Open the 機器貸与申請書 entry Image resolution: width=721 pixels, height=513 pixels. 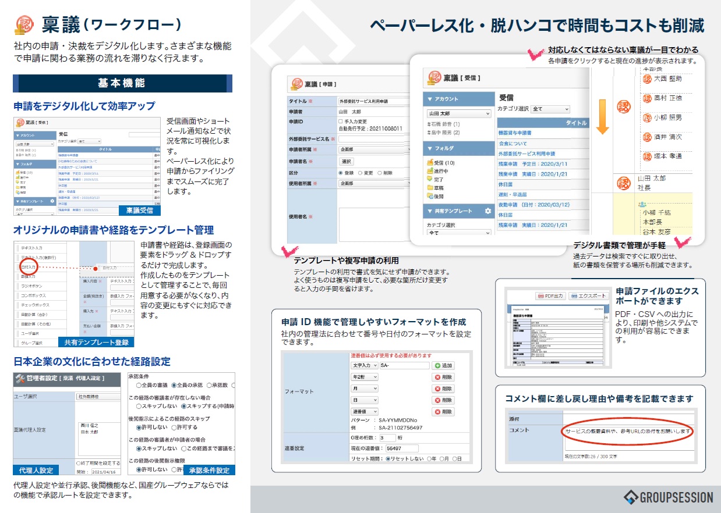(515, 133)
